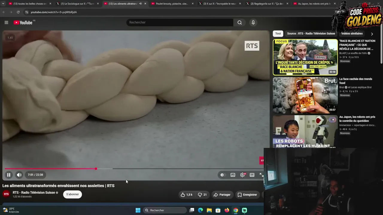Open the Windows Start menu

coord(138,210)
